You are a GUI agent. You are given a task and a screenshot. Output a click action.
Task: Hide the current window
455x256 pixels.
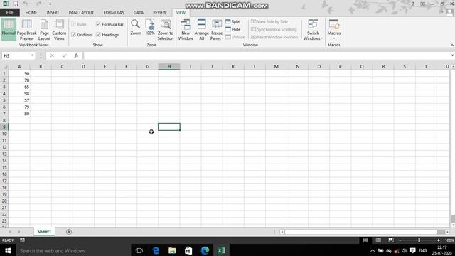[233, 29]
